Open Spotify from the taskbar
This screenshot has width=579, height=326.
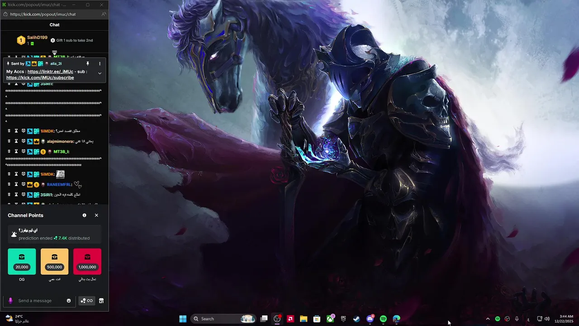383,319
